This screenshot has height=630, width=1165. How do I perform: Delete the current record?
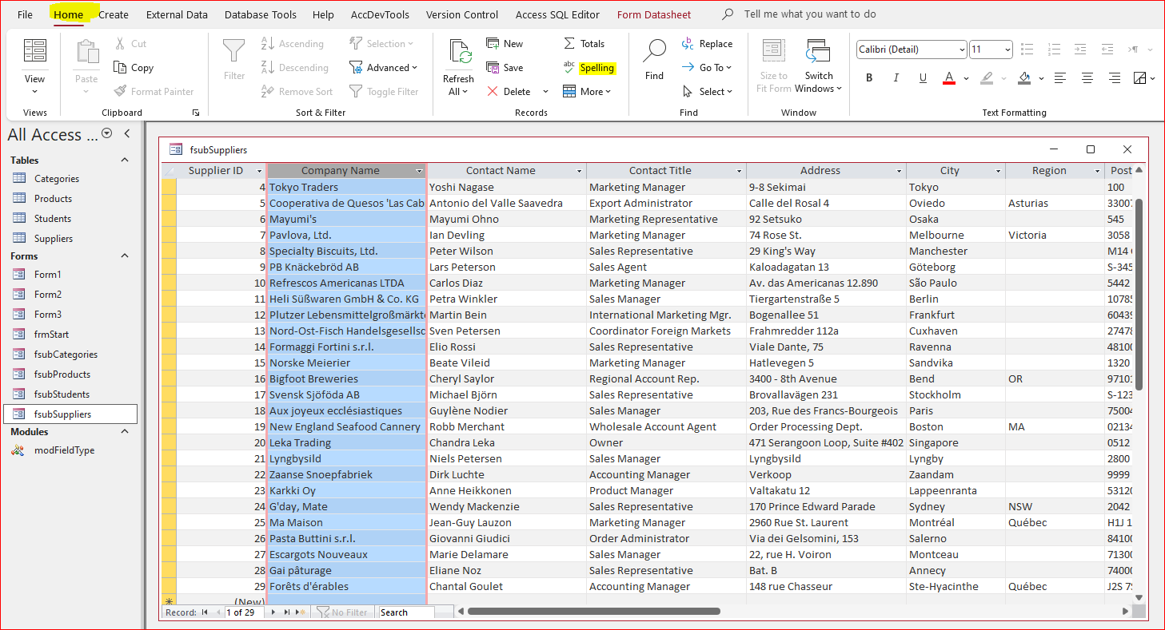(x=509, y=92)
